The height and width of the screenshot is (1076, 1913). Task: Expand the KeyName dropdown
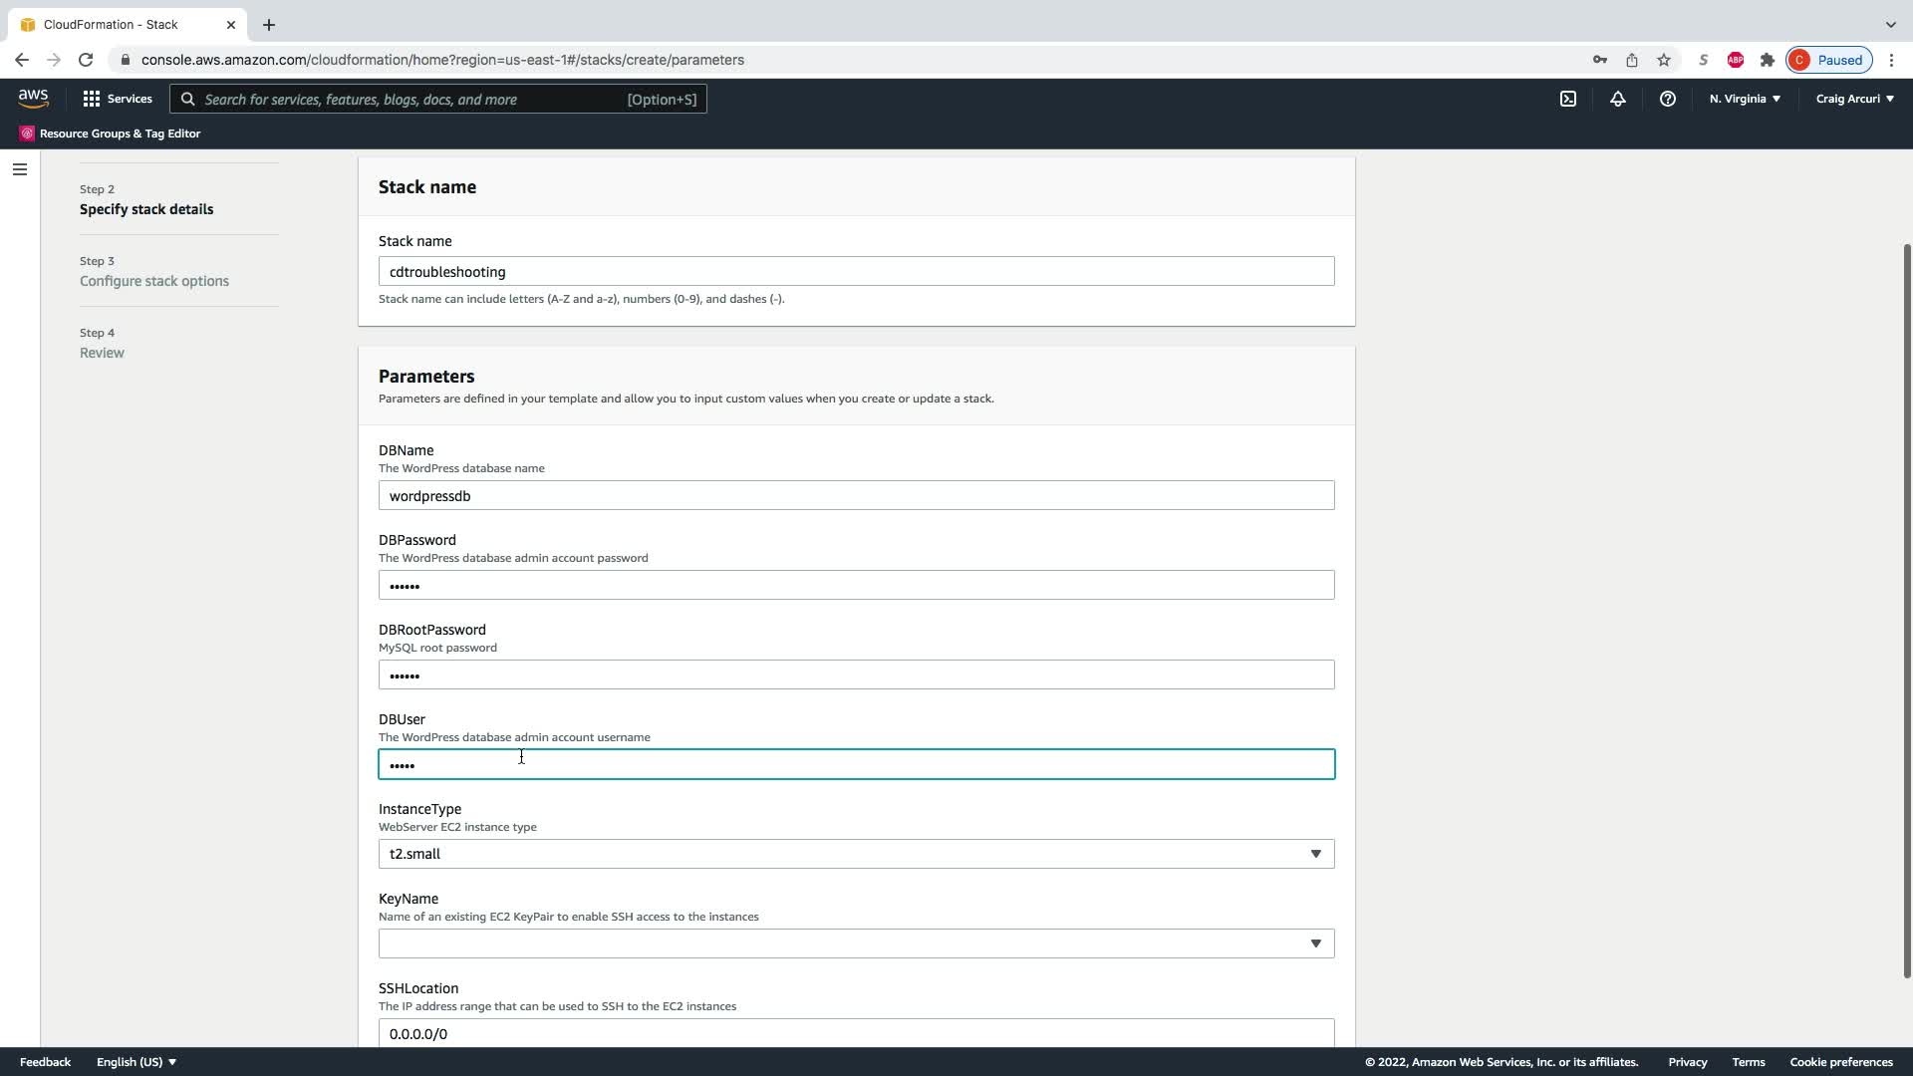tap(856, 943)
